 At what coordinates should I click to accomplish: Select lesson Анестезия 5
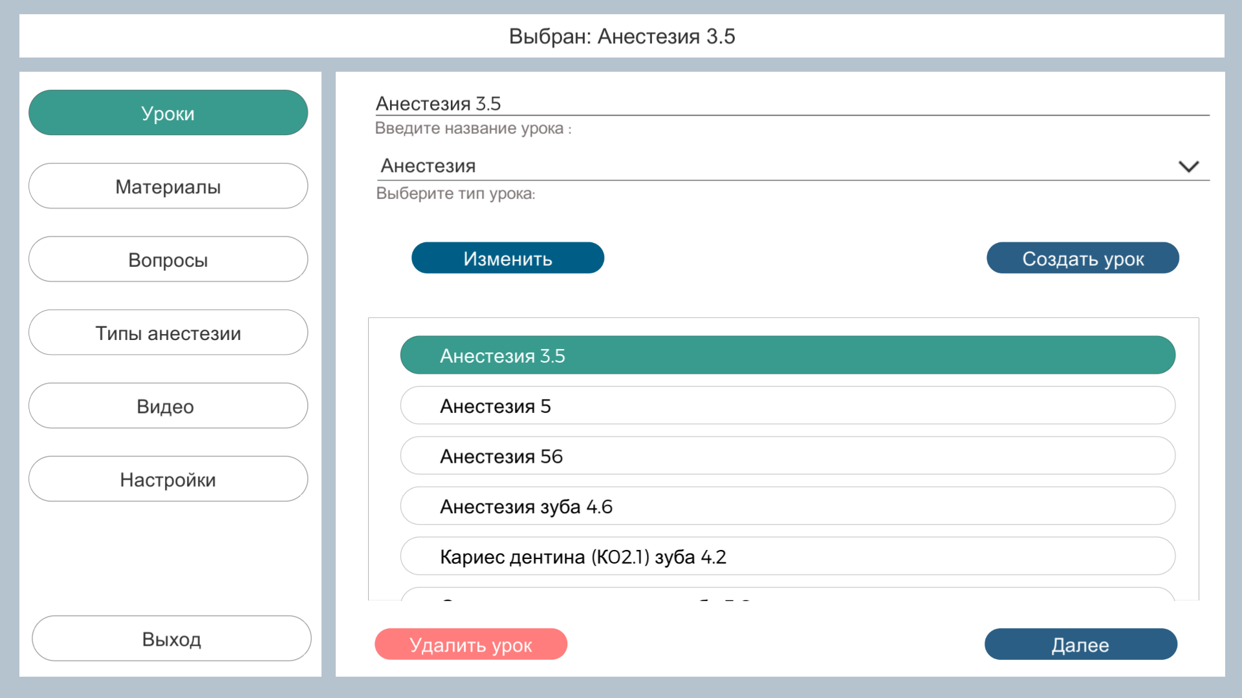[x=787, y=406]
